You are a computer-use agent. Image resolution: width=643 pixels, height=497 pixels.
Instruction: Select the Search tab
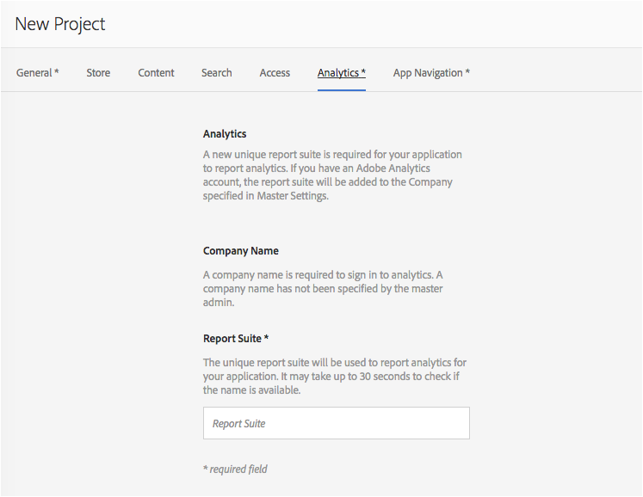pyautogui.click(x=217, y=73)
